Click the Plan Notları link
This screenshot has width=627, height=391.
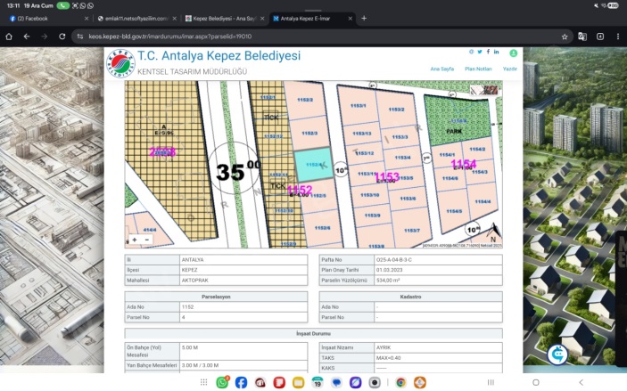478,68
